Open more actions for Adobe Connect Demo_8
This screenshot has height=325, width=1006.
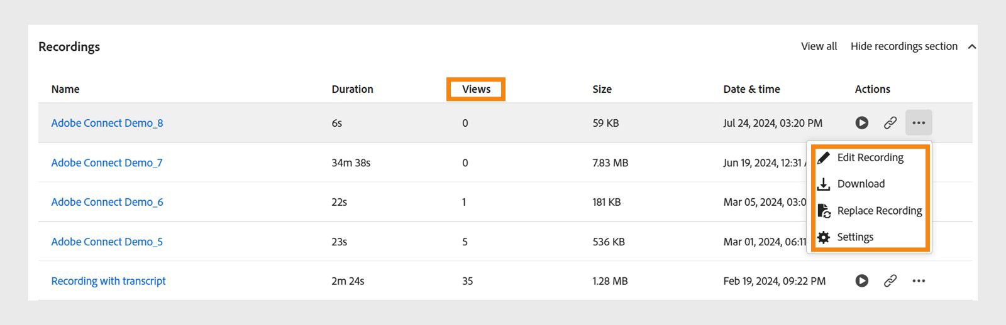pyautogui.click(x=919, y=123)
